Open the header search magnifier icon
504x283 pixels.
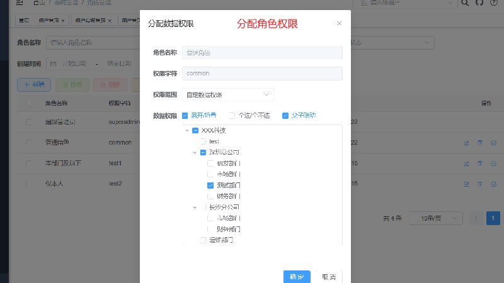(x=465, y=3)
